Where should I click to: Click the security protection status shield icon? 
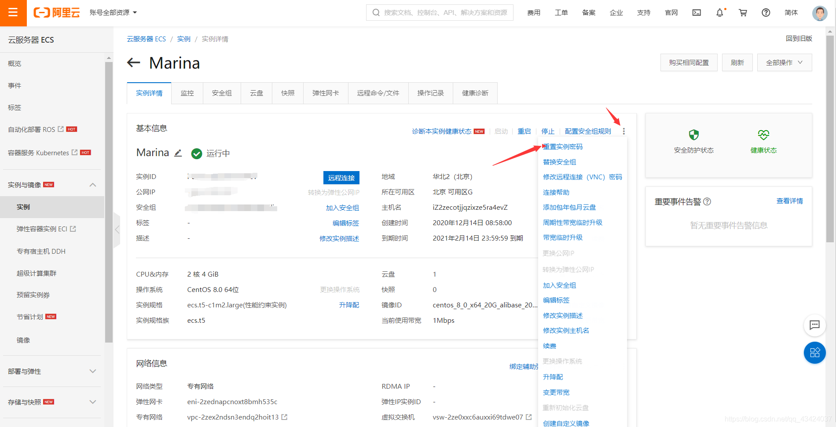tap(694, 135)
